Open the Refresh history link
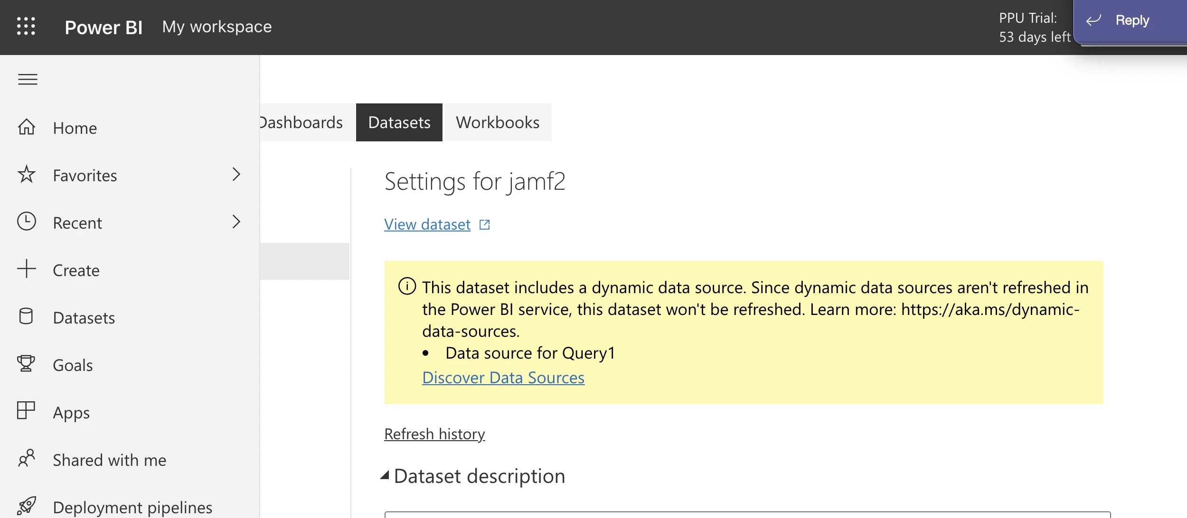1187x518 pixels. 434,434
